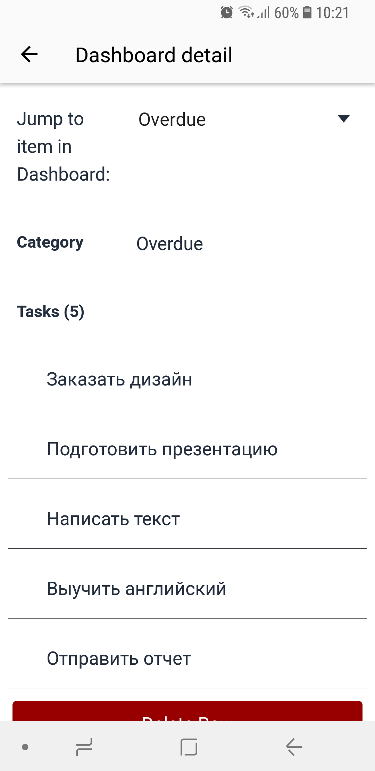Tap the alarm clock status icon
375x771 pixels.
(x=227, y=13)
